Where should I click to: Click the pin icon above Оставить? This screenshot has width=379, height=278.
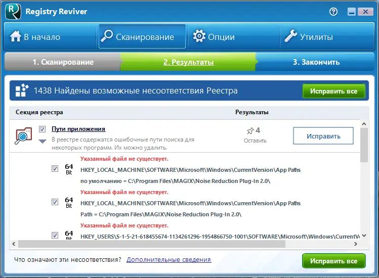[x=250, y=131]
